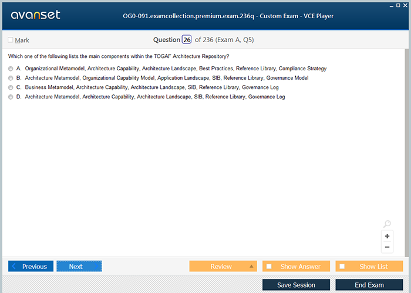411x293 pixels.
Task: Toggle the Mark checkbox
Action: pyautogui.click(x=11, y=40)
